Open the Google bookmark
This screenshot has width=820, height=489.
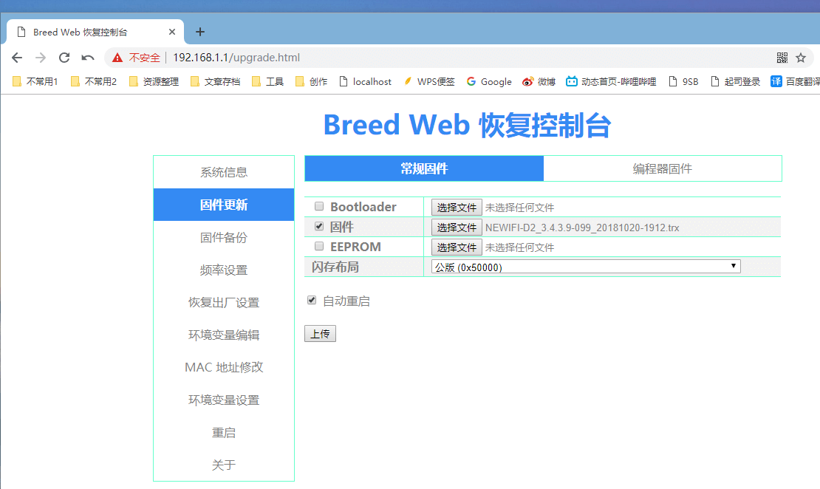tap(488, 81)
